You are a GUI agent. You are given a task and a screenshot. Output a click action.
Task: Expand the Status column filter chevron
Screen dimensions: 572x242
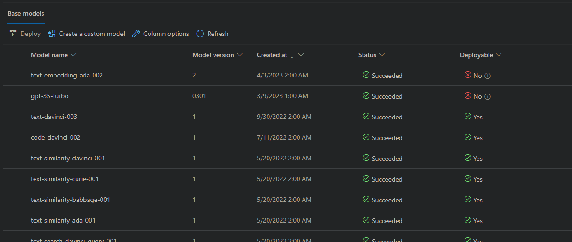[x=382, y=55]
